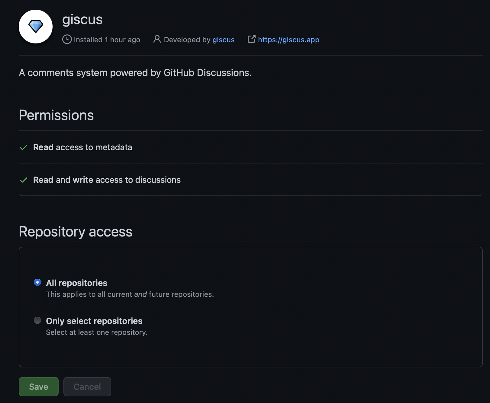Image resolution: width=490 pixels, height=403 pixels.
Task: Click the 'All repositories' option label
Action: coord(77,283)
